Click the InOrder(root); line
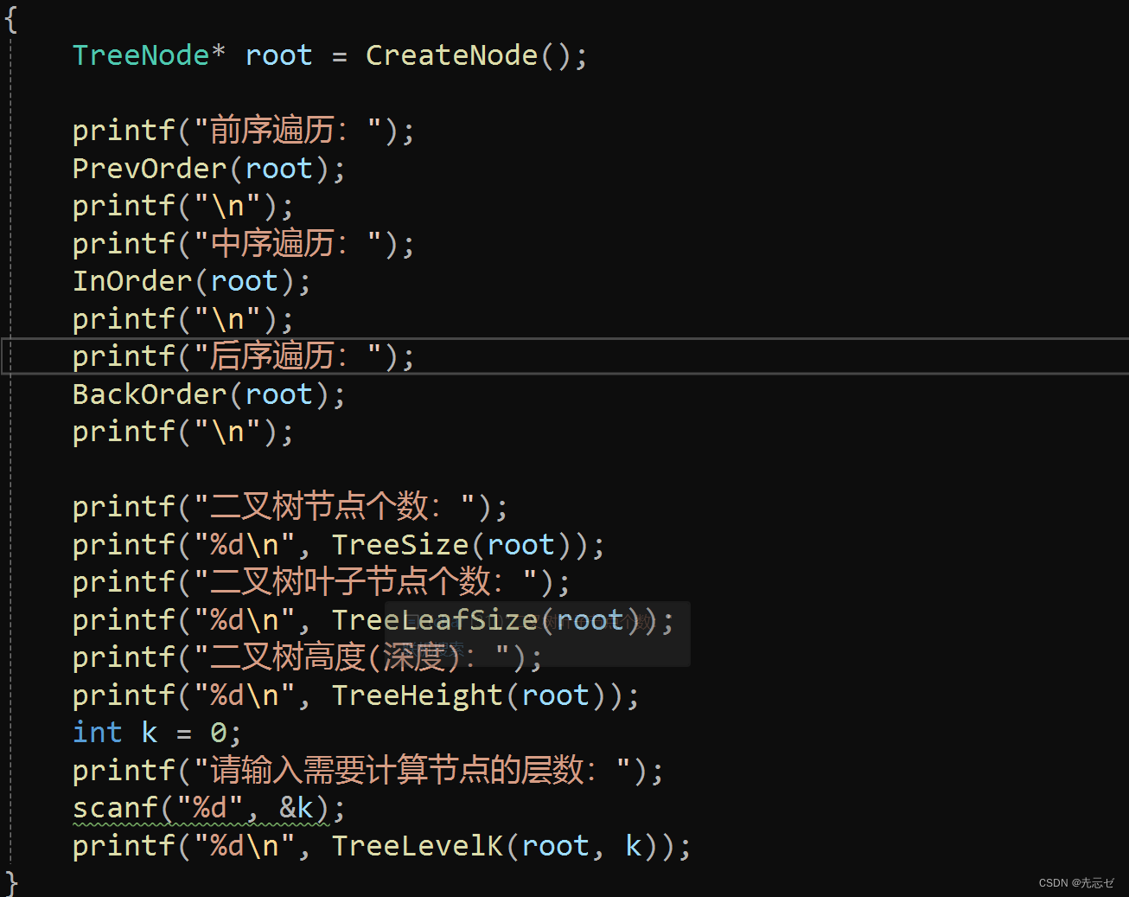 pyautogui.click(x=191, y=281)
